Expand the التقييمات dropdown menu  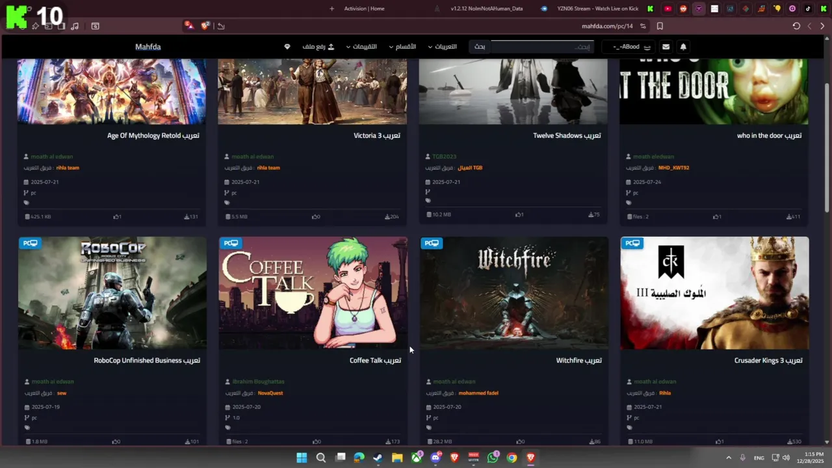coord(361,47)
